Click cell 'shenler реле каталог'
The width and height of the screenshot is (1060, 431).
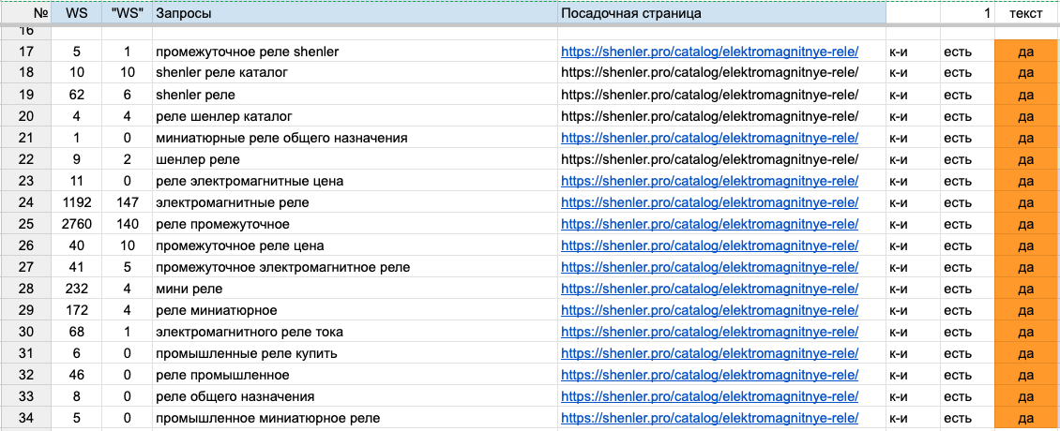pyautogui.click(x=355, y=73)
